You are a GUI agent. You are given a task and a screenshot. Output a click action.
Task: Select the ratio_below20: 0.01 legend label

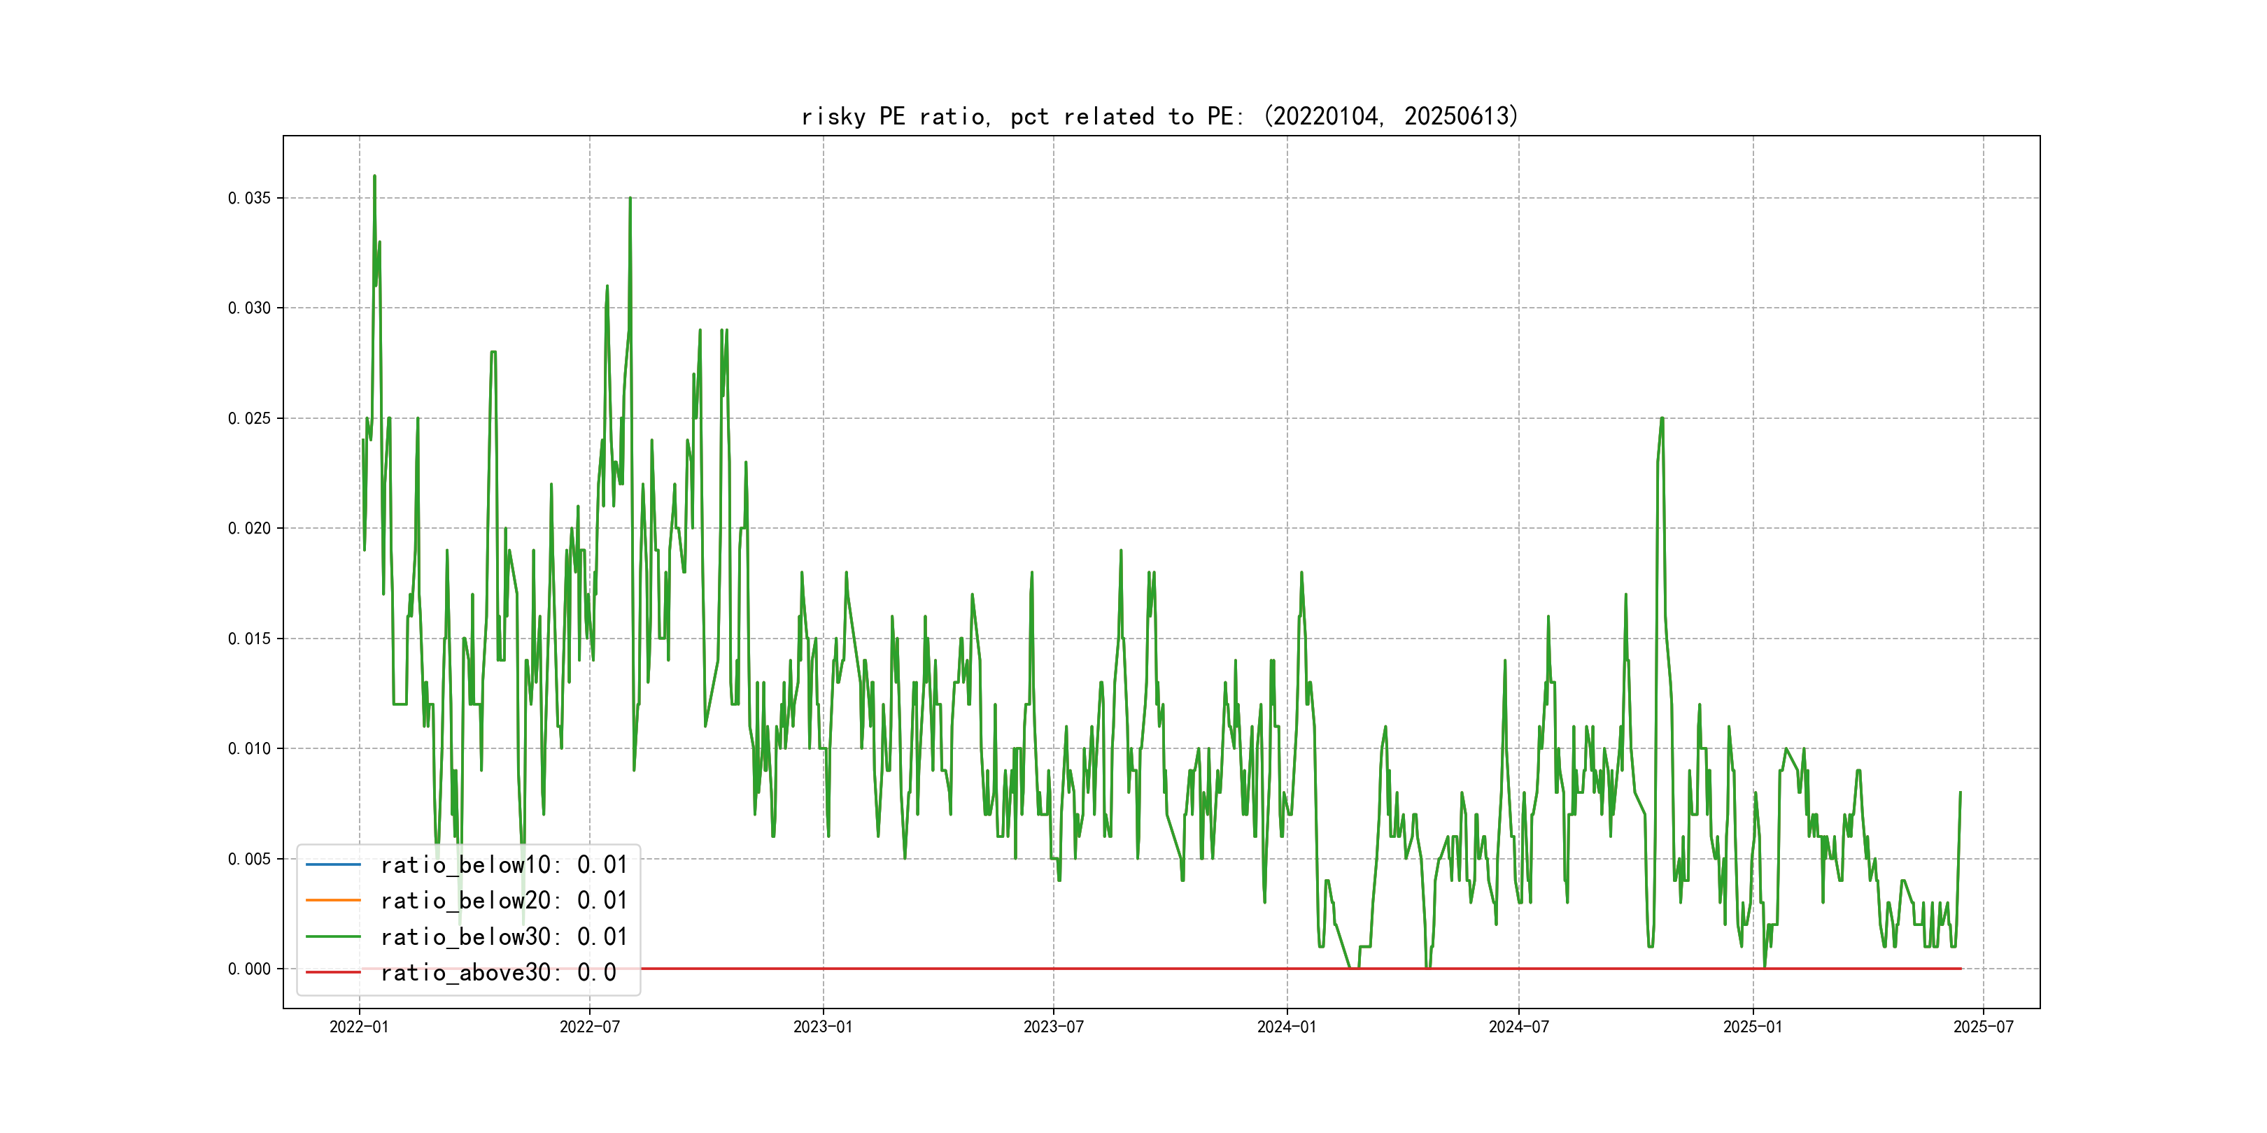tap(503, 901)
